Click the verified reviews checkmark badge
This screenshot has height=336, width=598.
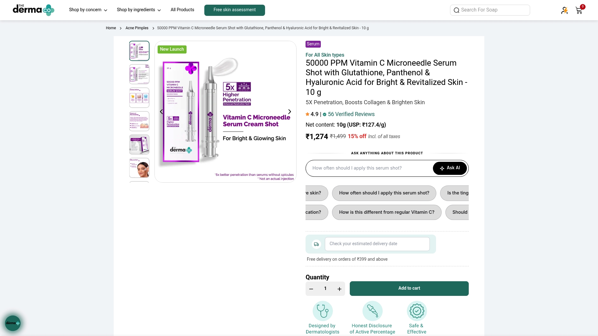coord(325,114)
